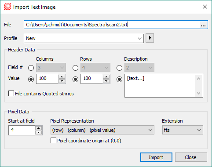
Task: Select the Columns Field # radio button
Action: (x=31, y=68)
